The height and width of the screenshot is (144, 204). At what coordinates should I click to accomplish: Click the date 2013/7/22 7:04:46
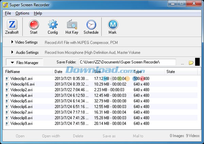(71, 90)
